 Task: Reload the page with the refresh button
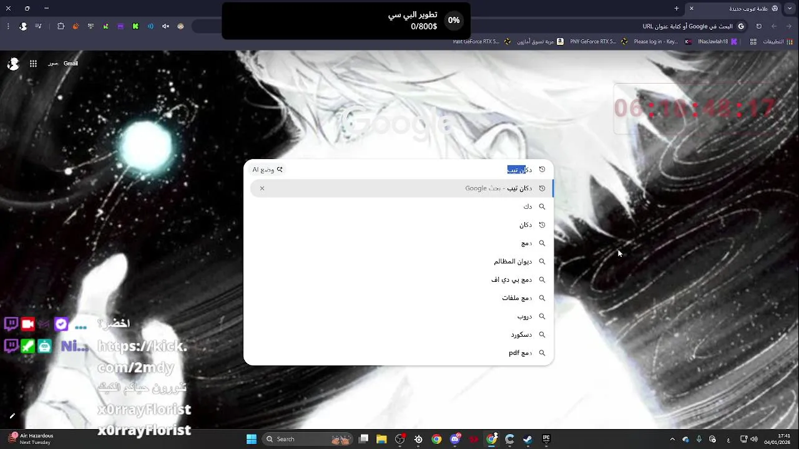[x=759, y=26]
